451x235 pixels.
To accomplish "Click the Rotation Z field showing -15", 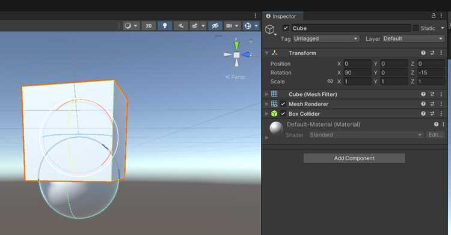I will click(431, 73).
